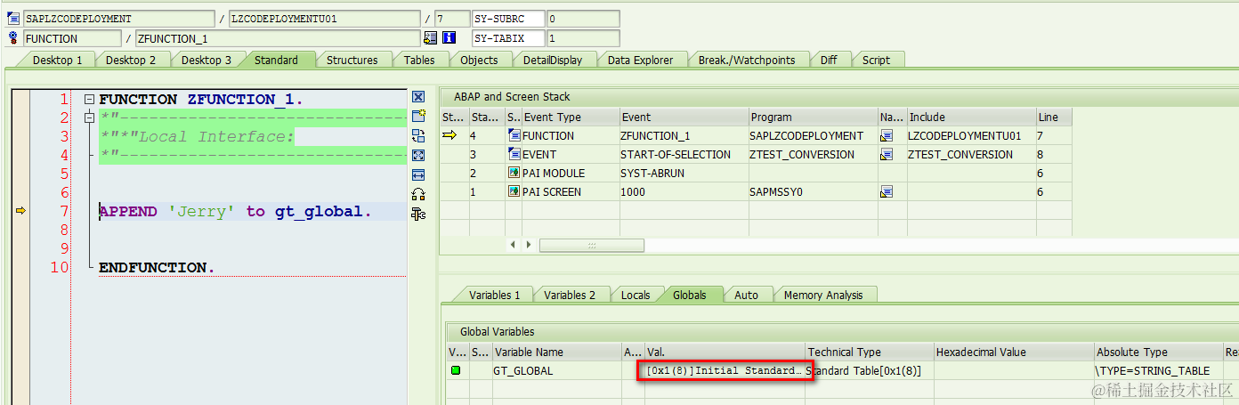The width and height of the screenshot is (1239, 405).
Task: Click green status icon of GT_GLOBAL
Action: [x=456, y=371]
